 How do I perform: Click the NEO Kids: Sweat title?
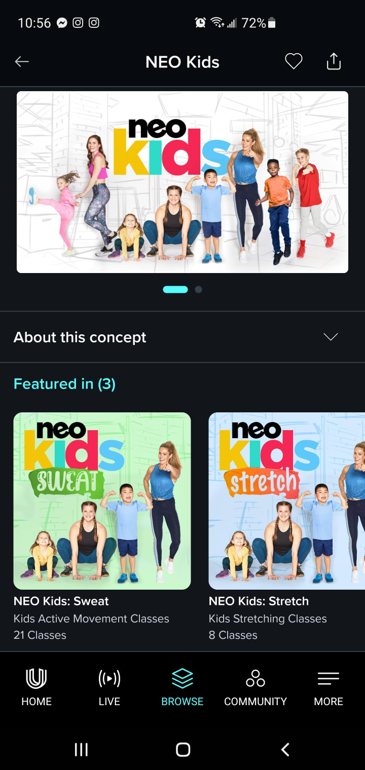(x=61, y=601)
